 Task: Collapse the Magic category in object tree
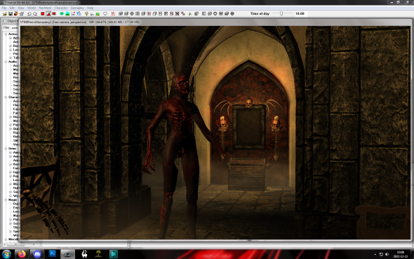click(x=6, y=200)
